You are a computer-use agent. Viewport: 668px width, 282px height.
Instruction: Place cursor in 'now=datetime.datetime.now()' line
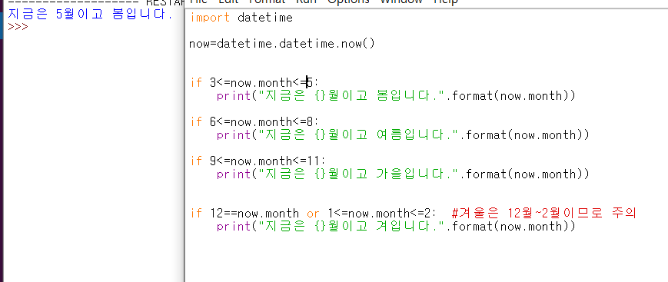pyautogui.click(x=282, y=44)
